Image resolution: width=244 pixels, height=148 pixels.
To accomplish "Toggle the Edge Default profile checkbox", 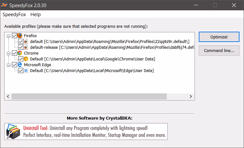I will (21, 71).
